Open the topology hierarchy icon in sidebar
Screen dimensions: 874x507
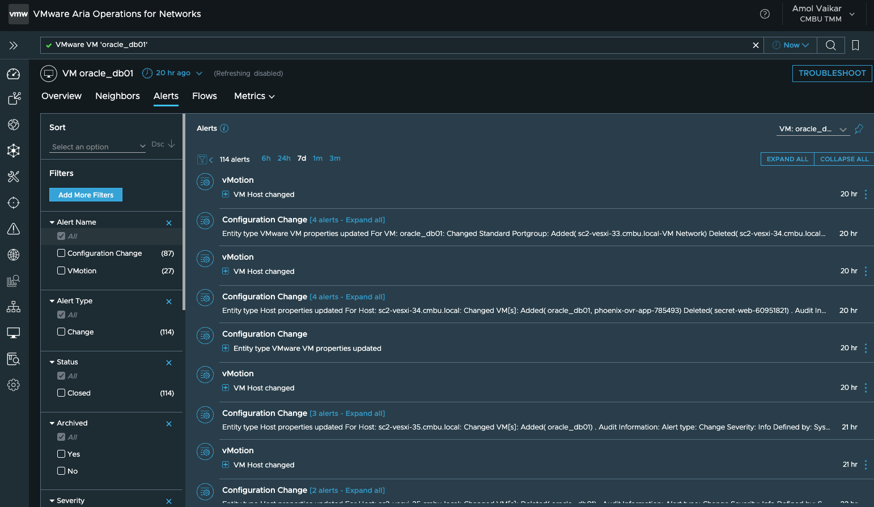tap(14, 307)
